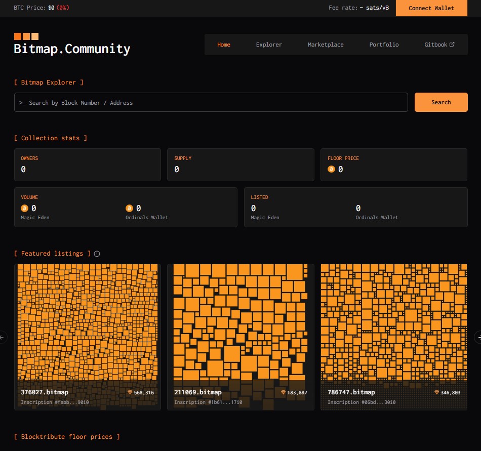The height and width of the screenshot is (451, 481).
Task: Go to the Portfolio tab
Action: pyautogui.click(x=384, y=45)
